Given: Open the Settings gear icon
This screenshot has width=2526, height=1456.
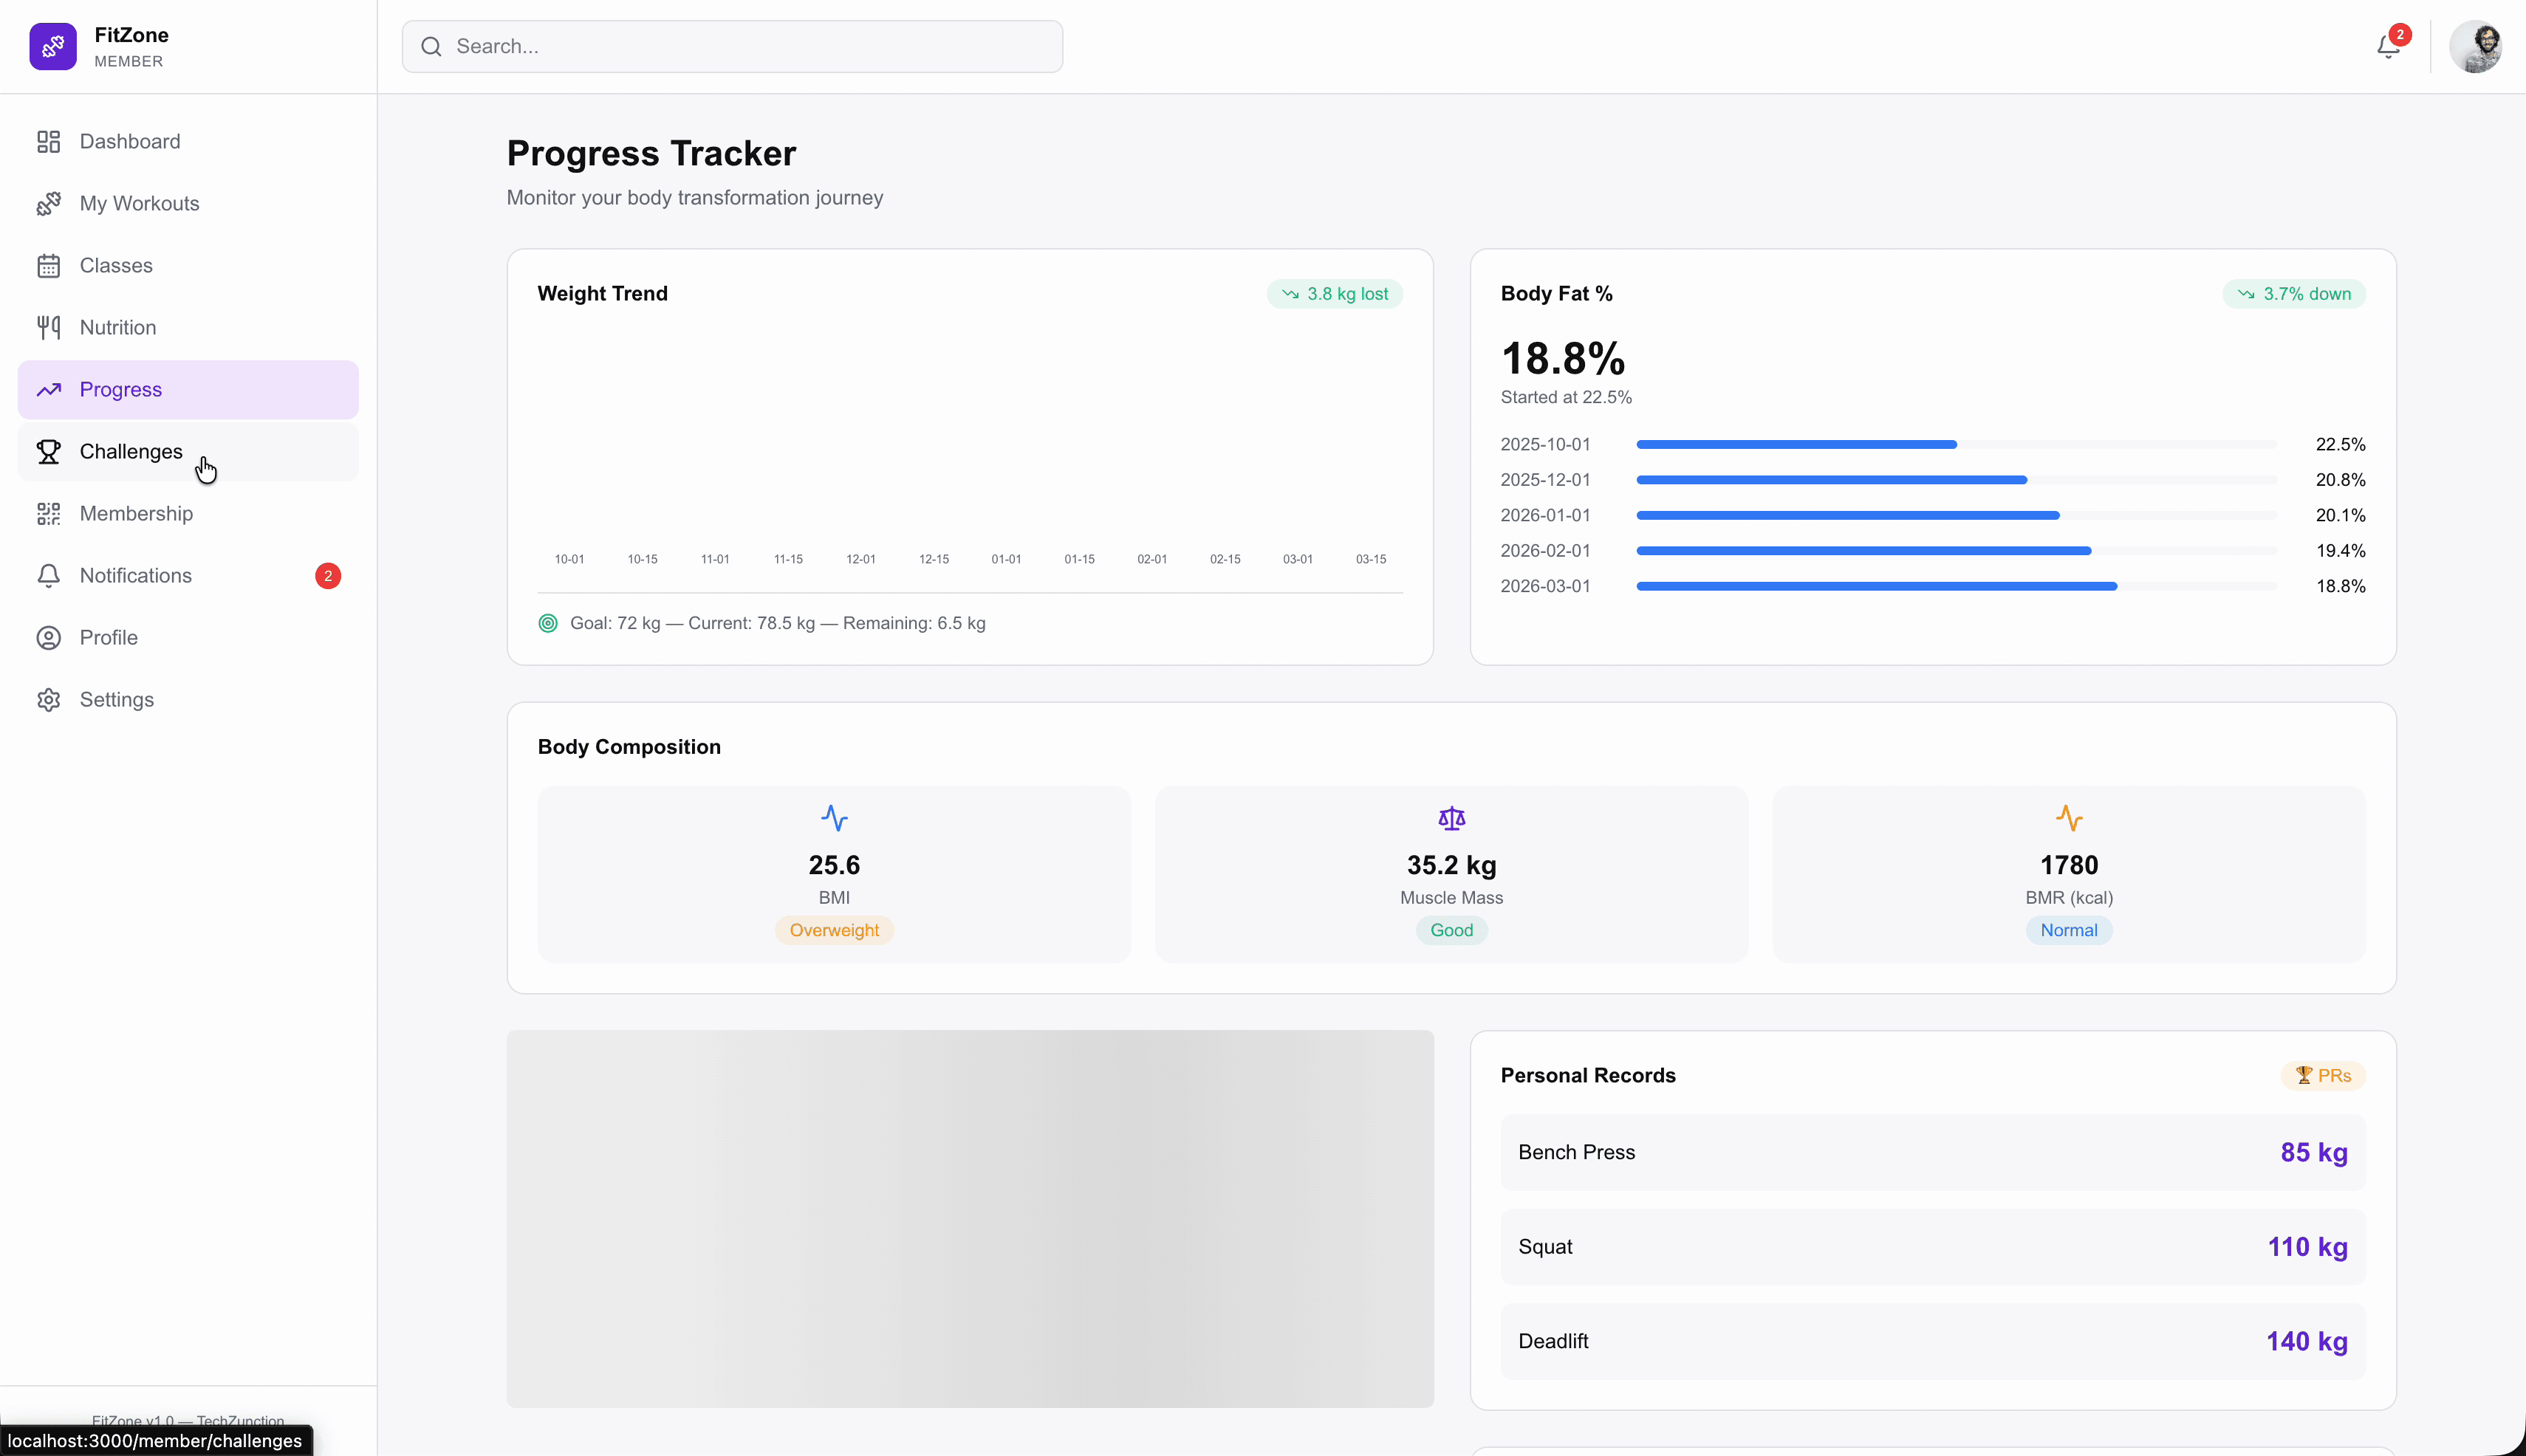Looking at the screenshot, I should click(x=47, y=699).
